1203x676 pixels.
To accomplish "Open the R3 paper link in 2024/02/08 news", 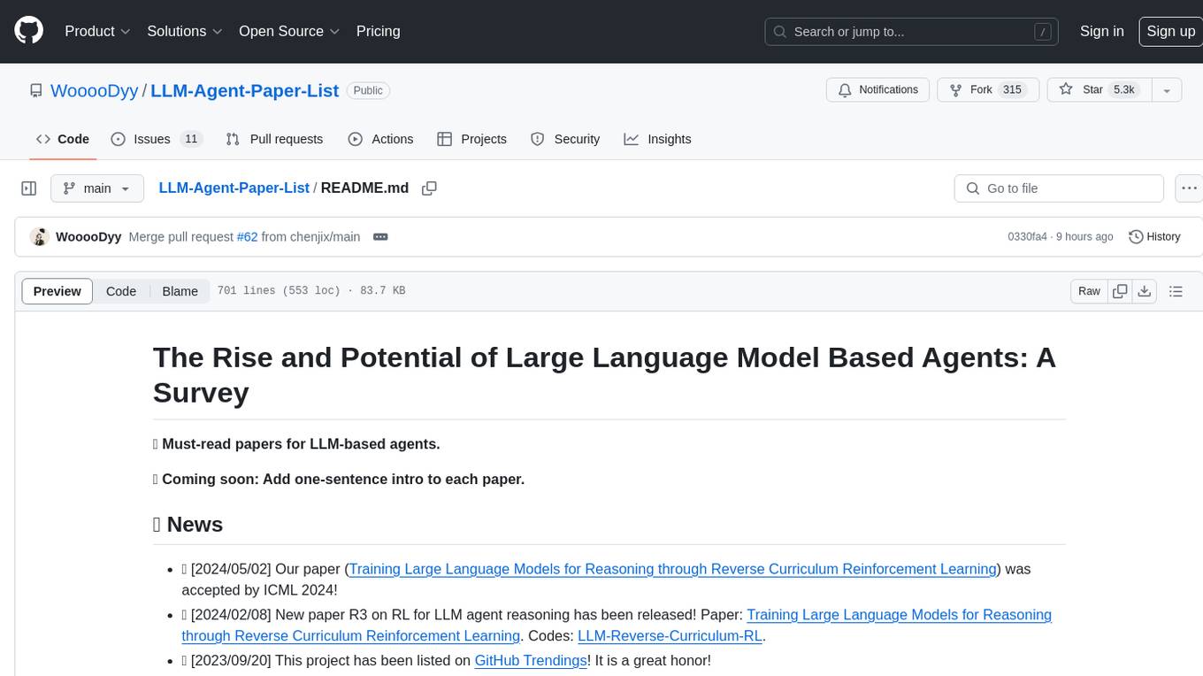I will [x=617, y=626].
